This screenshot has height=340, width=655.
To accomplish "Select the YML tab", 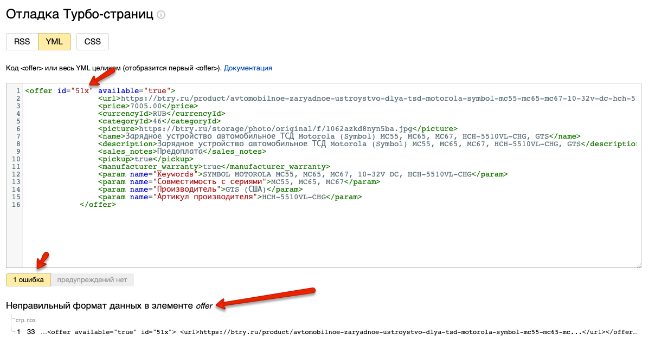I will pos(54,42).
